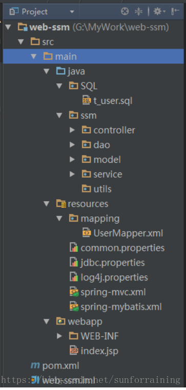
Task: Select the common.properties file name
Action: pos(122,248)
